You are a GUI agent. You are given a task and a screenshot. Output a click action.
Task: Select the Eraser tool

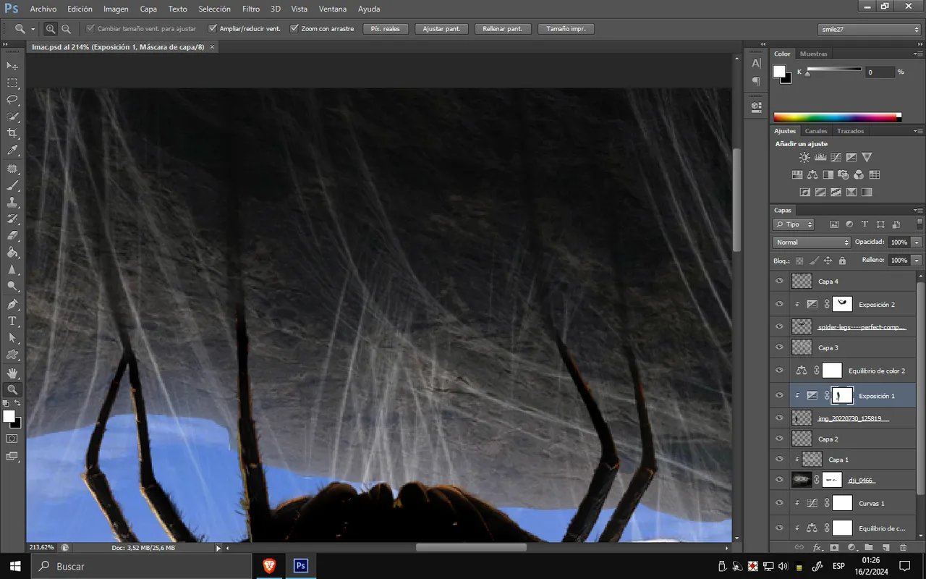tap(12, 236)
